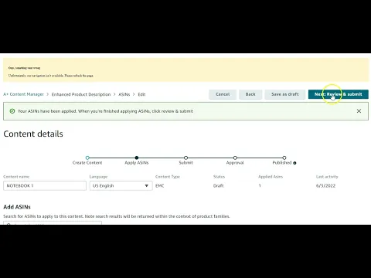Click the Create Content step label
The height and width of the screenshot is (278, 371).
pos(87,163)
